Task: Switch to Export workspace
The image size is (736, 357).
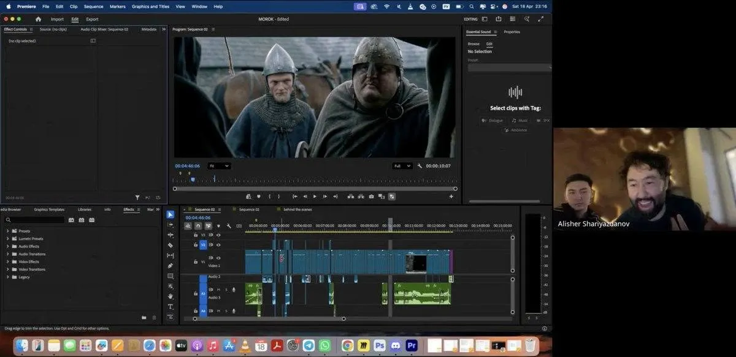Action: (92, 19)
